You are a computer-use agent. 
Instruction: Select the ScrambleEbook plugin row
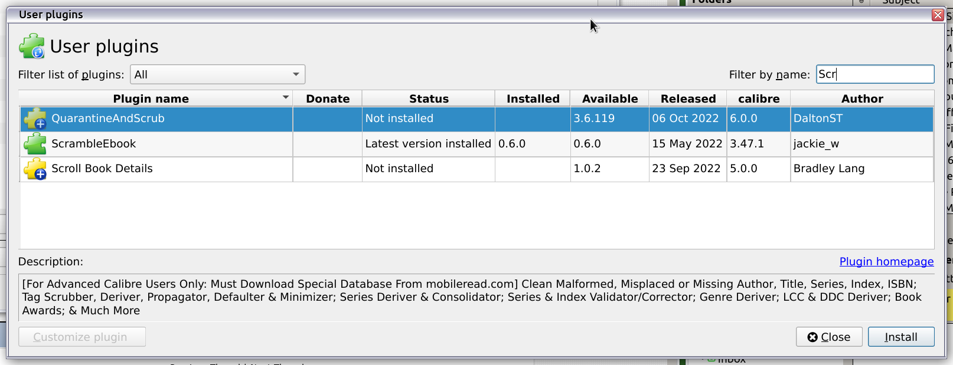(x=177, y=144)
